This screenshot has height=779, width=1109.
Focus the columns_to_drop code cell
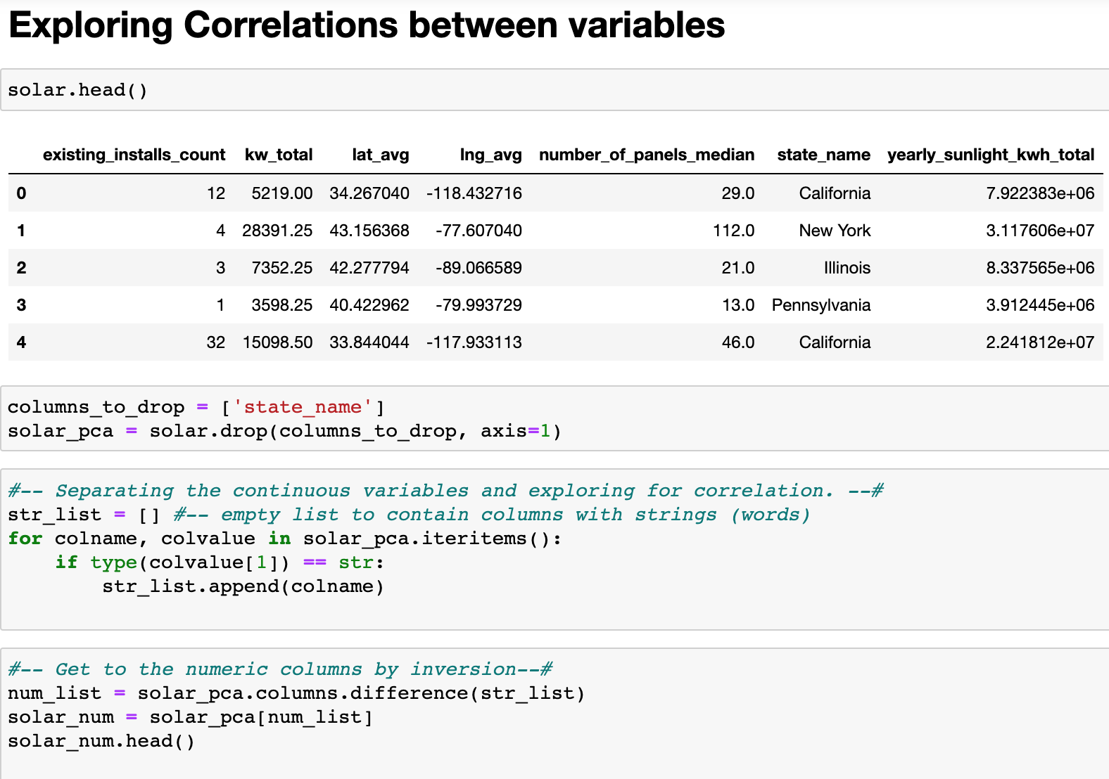click(x=554, y=419)
